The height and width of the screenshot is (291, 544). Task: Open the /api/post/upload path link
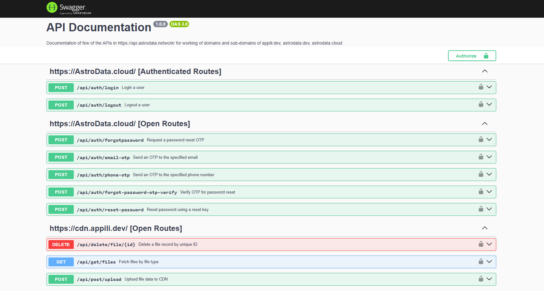pos(99,279)
